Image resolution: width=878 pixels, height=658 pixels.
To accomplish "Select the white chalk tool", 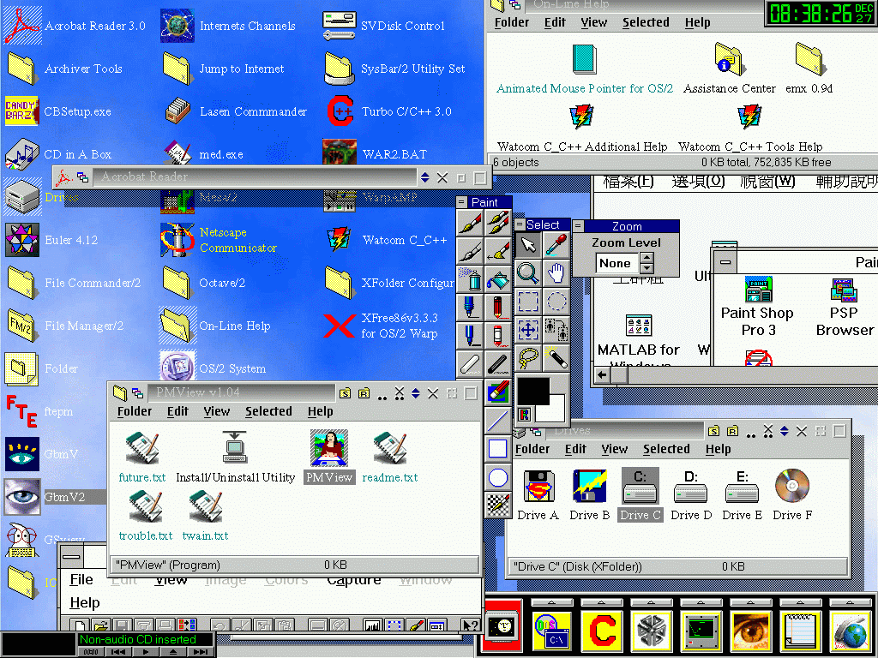I will click(470, 363).
